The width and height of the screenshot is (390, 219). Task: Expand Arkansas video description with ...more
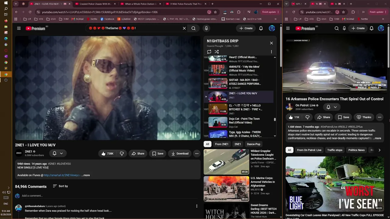pyautogui.click(x=377, y=138)
